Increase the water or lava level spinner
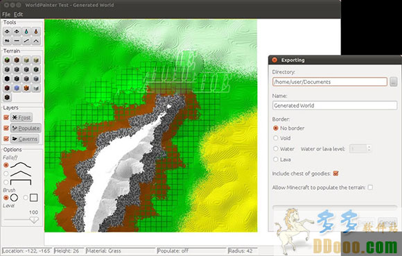The width and height of the screenshot is (402, 256). click(369, 146)
